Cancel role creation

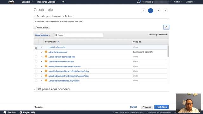133,107
